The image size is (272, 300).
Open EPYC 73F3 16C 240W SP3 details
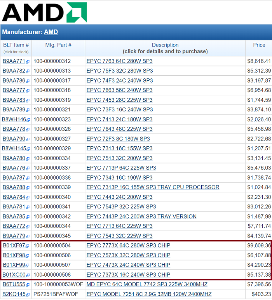coord(120,109)
